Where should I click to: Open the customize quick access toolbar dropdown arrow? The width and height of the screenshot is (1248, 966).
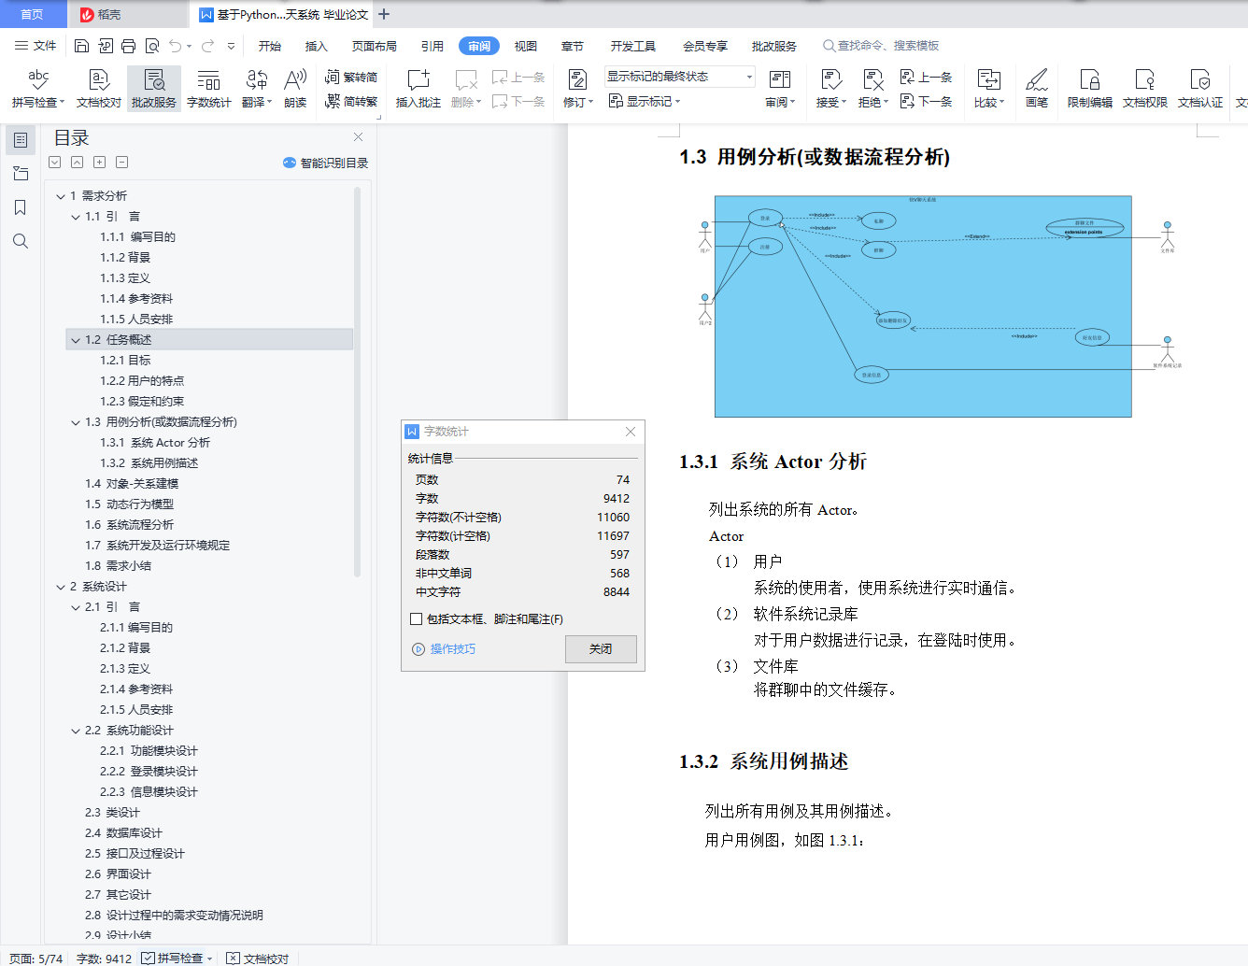click(231, 46)
